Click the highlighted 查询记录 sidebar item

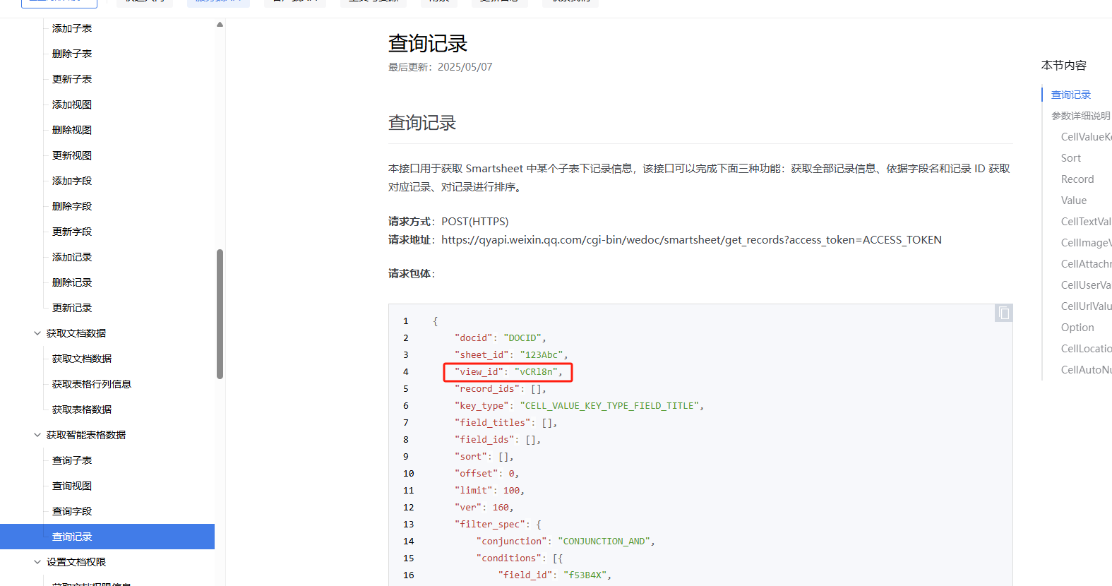coord(72,537)
